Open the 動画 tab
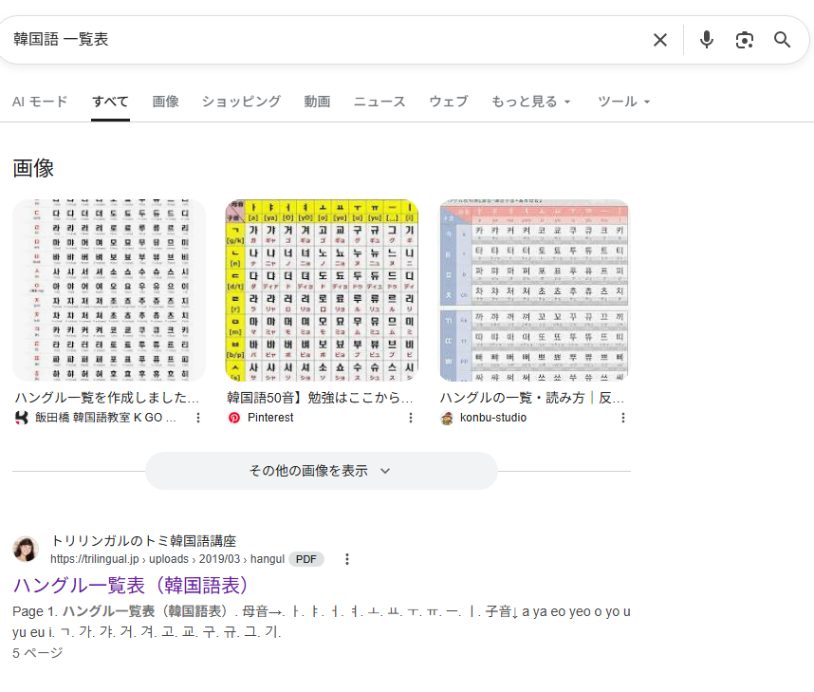The image size is (814, 692). 317,102
